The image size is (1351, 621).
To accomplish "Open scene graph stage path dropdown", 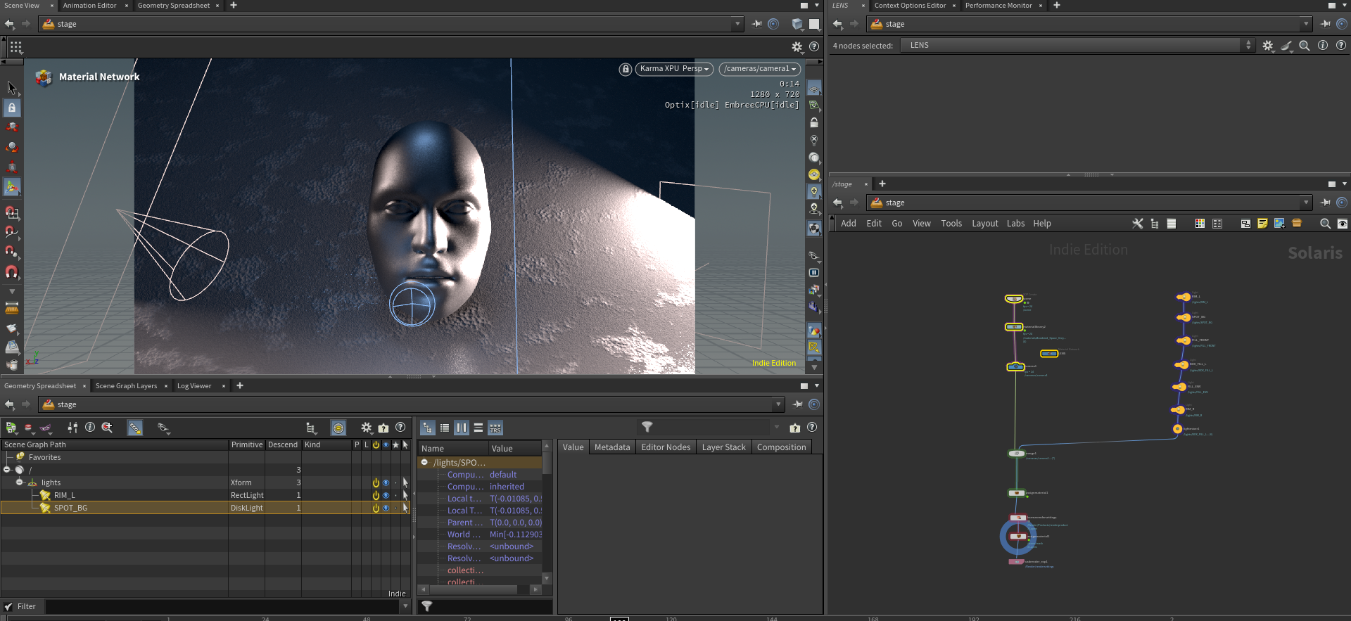I will (778, 404).
